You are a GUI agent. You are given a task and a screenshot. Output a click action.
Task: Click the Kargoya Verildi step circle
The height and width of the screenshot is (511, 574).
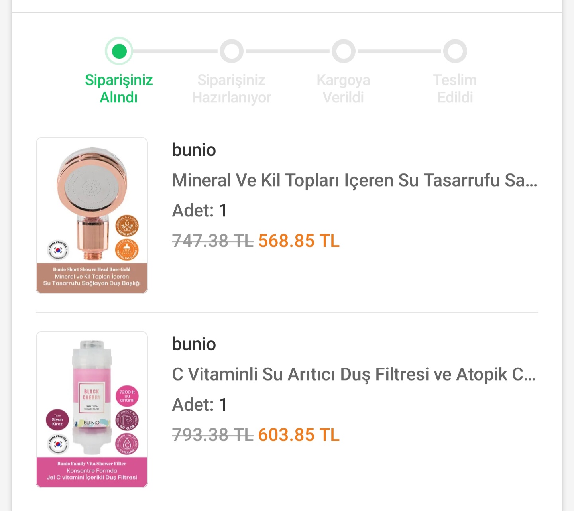(343, 51)
